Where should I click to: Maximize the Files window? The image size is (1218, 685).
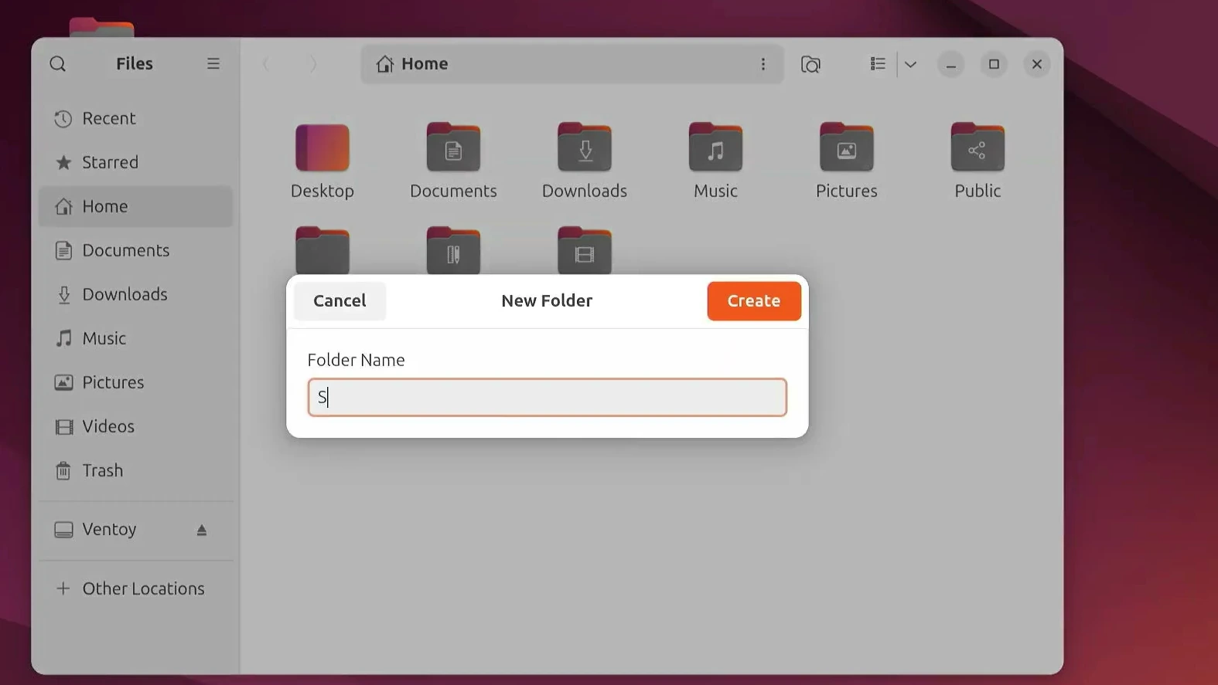(x=995, y=64)
